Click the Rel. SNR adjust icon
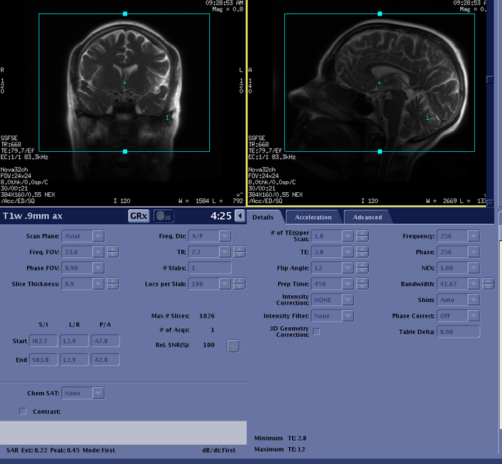The width and height of the screenshot is (502, 464). pyautogui.click(x=233, y=345)
